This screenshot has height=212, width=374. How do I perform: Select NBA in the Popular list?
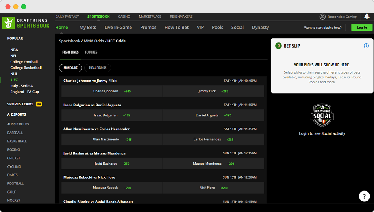[14, 50]
